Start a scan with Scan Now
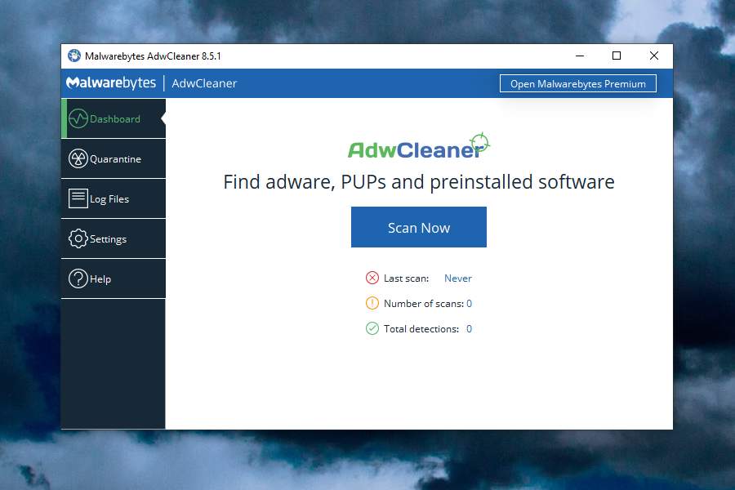Viewport: 735px width, 490px height. point(419,227)
